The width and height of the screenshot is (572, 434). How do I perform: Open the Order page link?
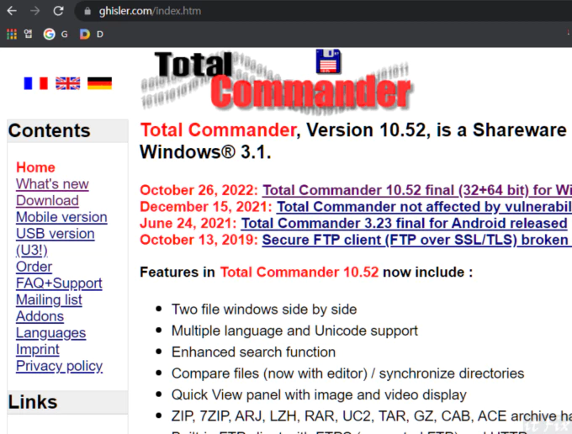point(34,267)
